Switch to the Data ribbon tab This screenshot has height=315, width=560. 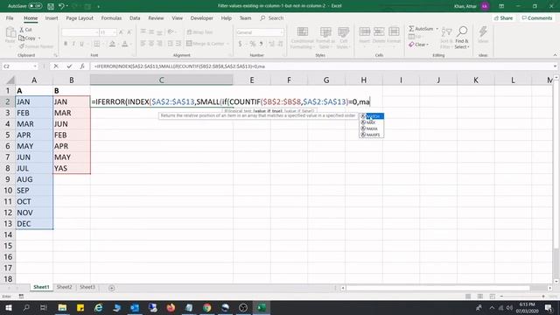[x=135, y=17]
